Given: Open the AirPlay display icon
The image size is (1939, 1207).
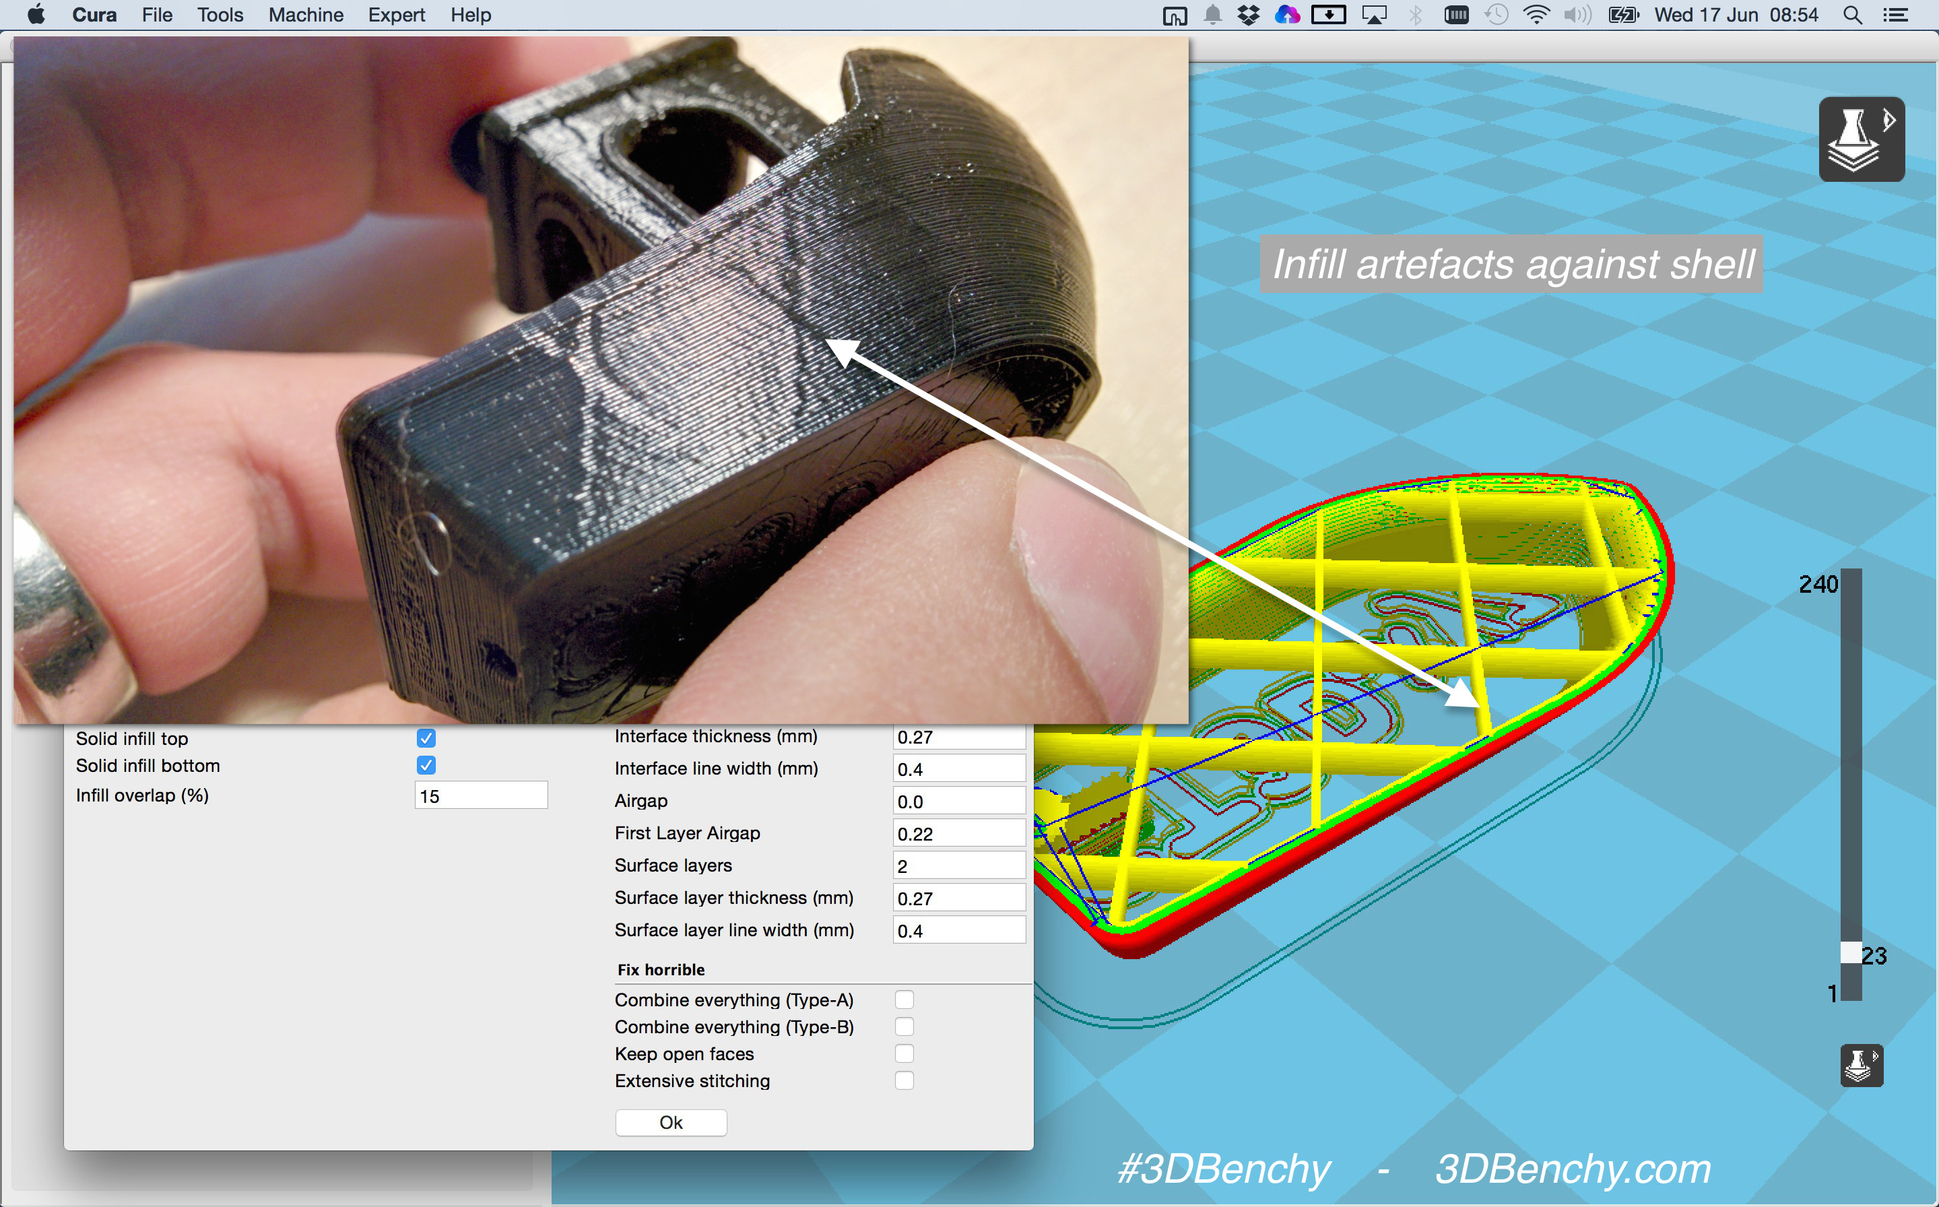Looking at the screenshot, I should [1374, 15].
